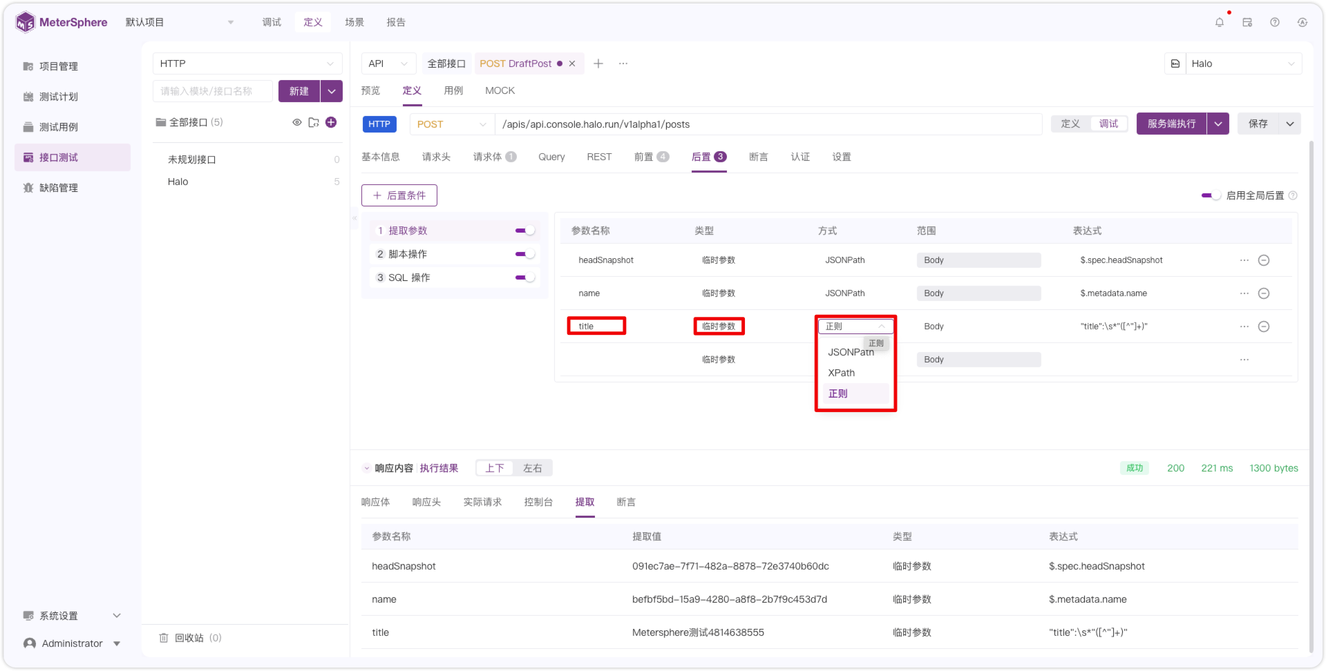Open more options for headSnapshot row

(x=1244, y=260)
